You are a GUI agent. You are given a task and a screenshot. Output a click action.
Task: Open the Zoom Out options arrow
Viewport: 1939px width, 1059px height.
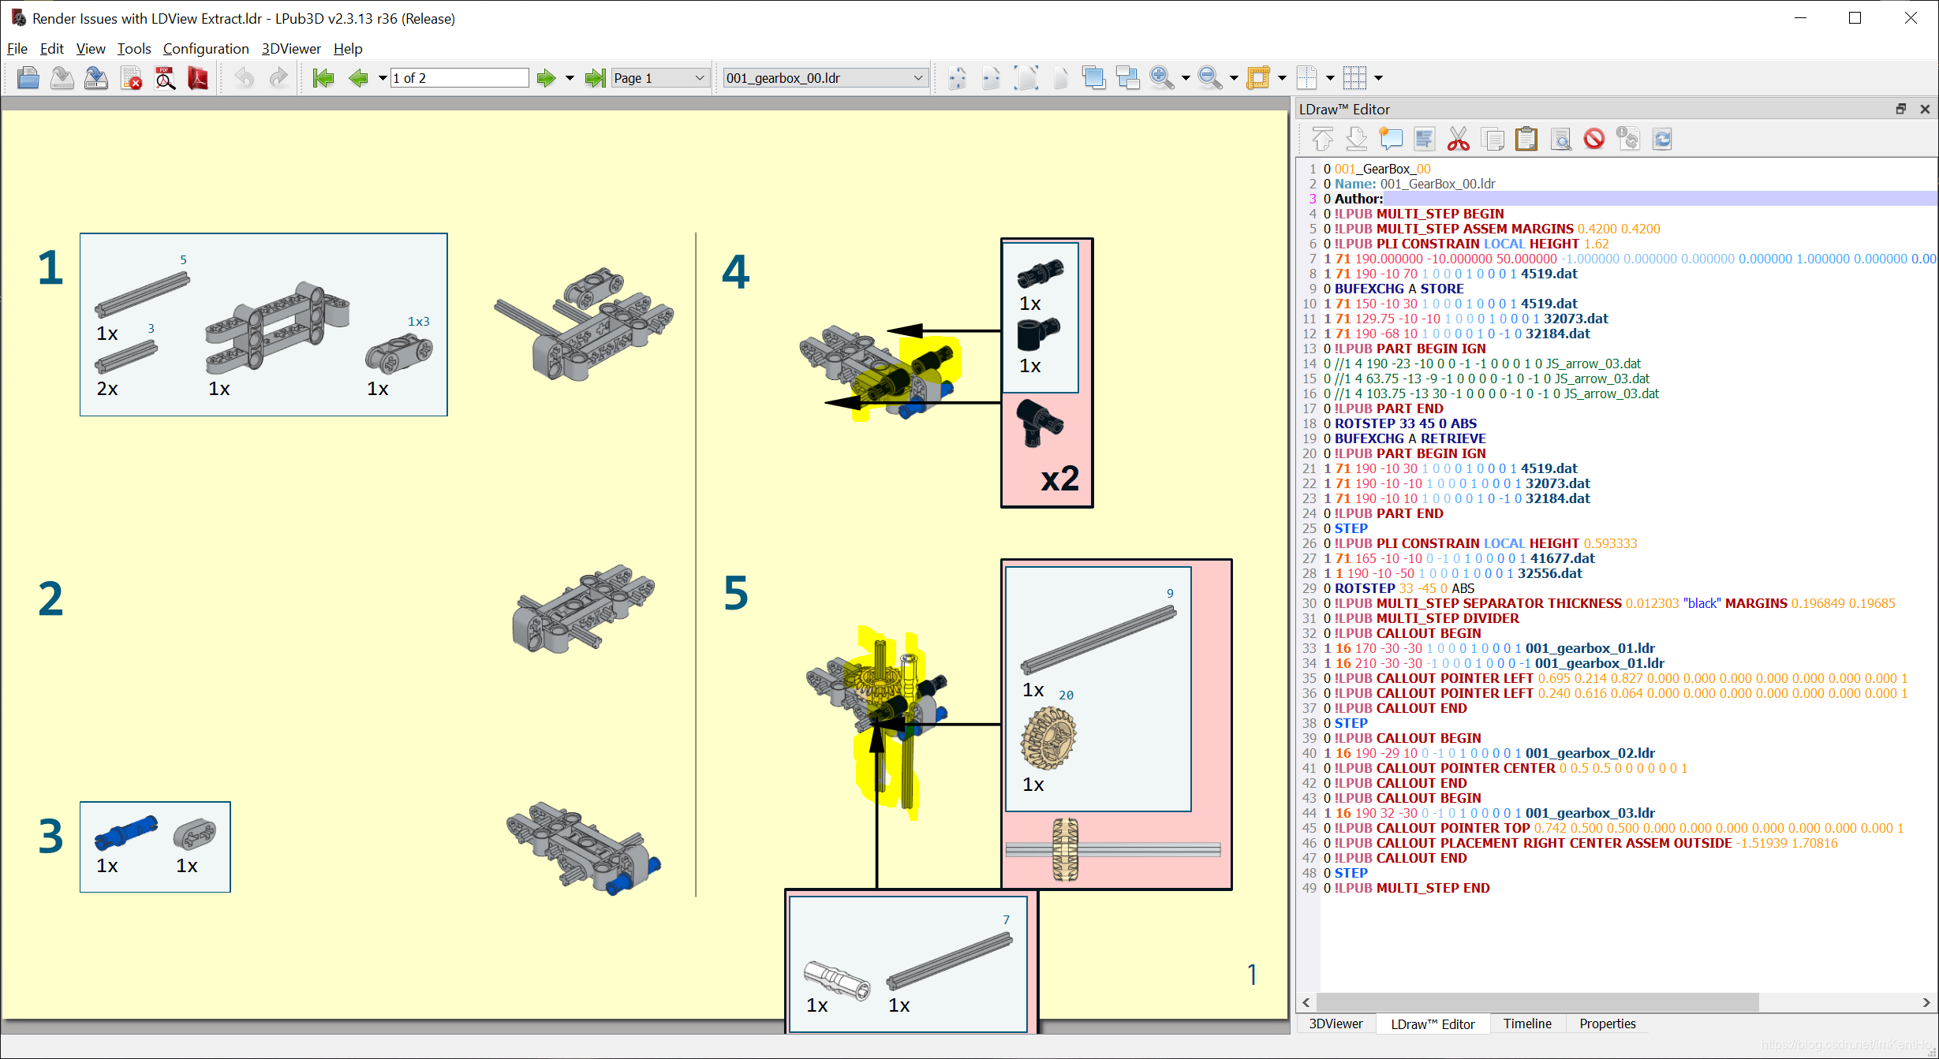[1234, 78]
